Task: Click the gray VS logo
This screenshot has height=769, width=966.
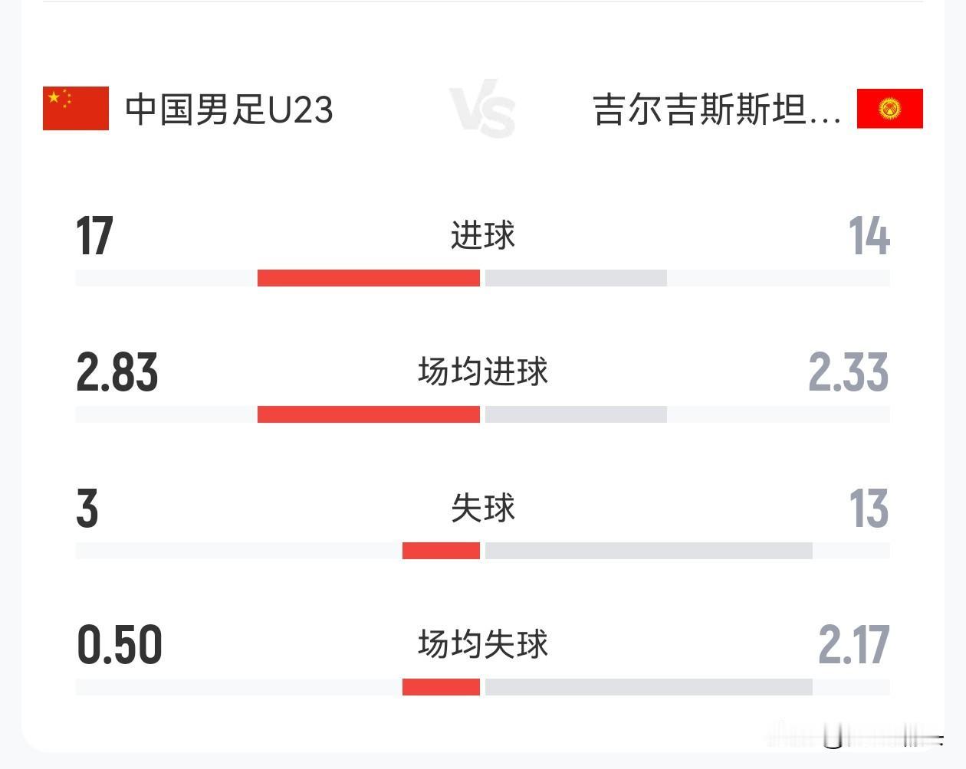Action: click(x=482, y=110)
